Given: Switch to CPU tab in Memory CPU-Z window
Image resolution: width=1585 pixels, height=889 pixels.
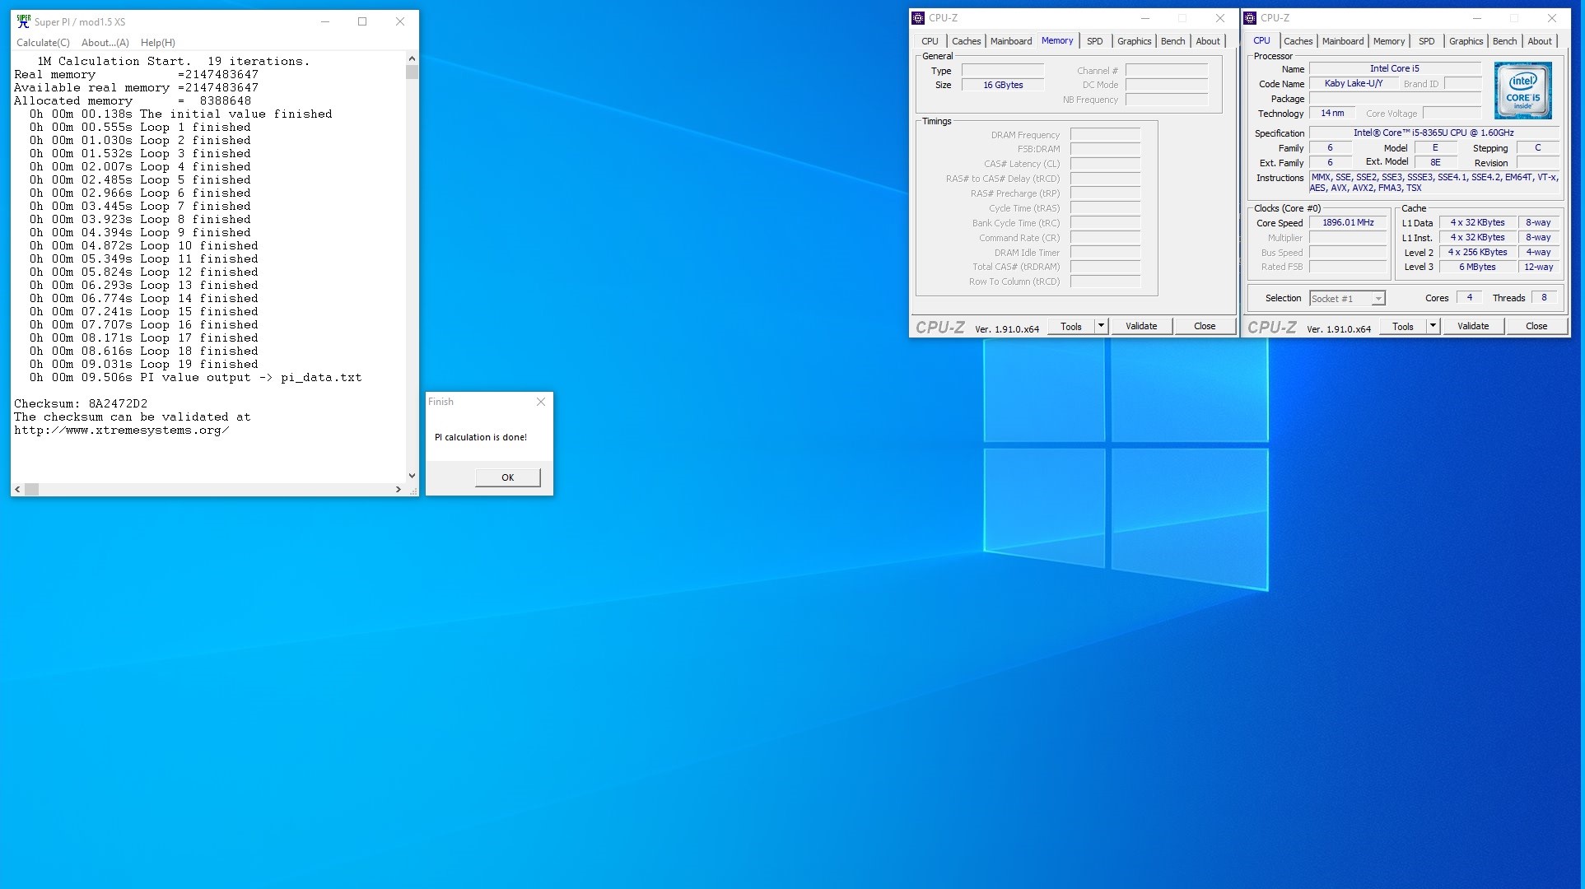Looking at the screenshot, I should (930, 41).
